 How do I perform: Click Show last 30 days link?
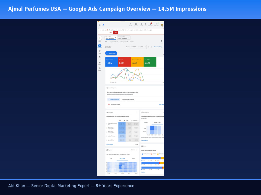pos(158,47)
